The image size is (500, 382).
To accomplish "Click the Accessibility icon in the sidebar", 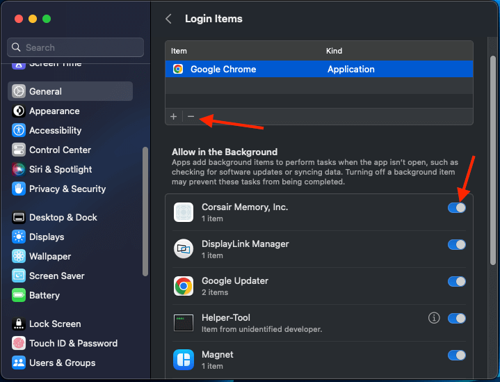I will tap(19, 131).
